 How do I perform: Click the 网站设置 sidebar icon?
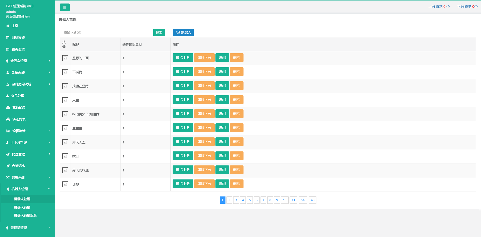coord(8,38)
